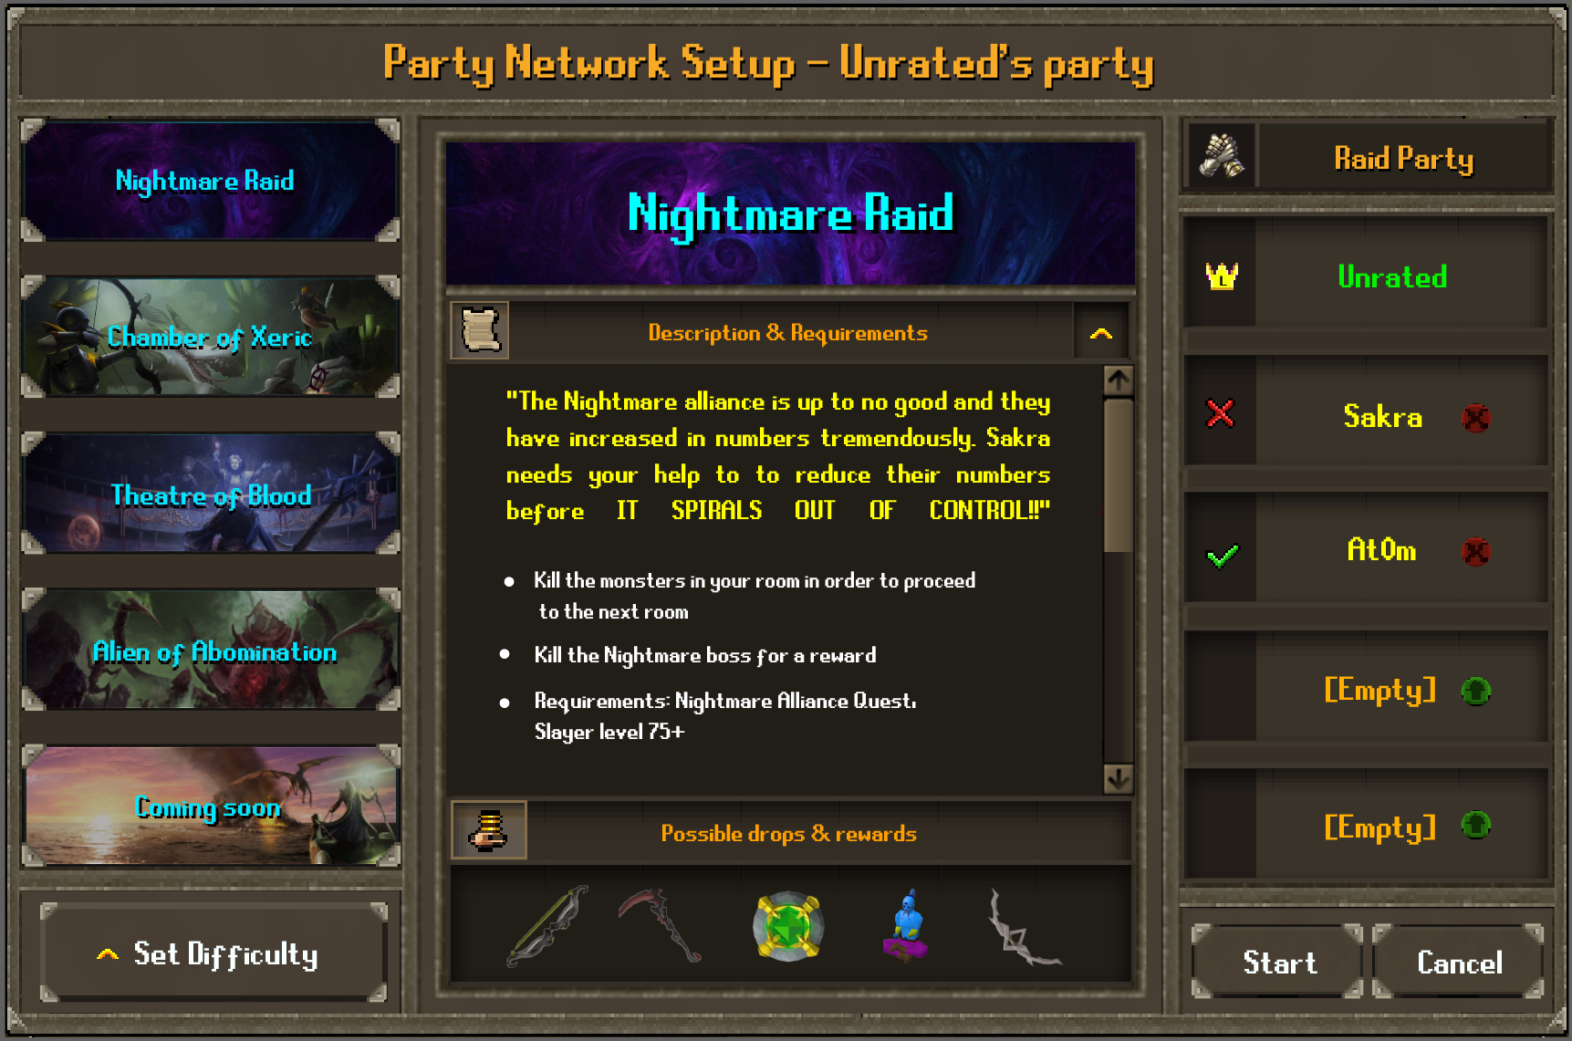
Task: Click the leader crown icon beside Unrated
Action: point(1222,276)
